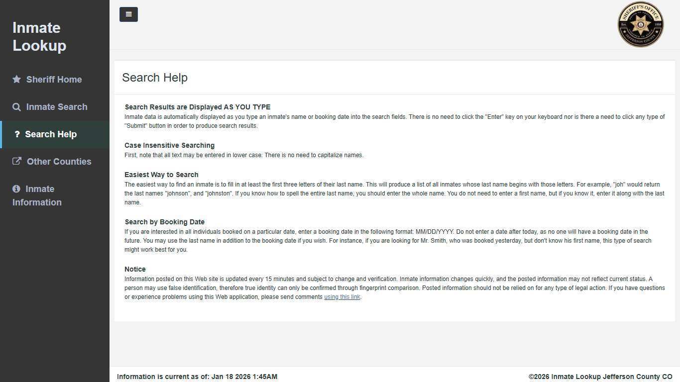Select the Search Help sidebar label
Image resolution: width=680 pixels, height=382 pixels.
pyautogui.click(x=51, y=134)
